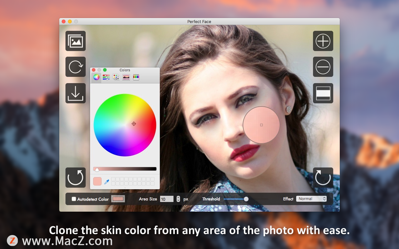Minimize the Perfect Face window
399x249 pixels.
click(70, 21)
